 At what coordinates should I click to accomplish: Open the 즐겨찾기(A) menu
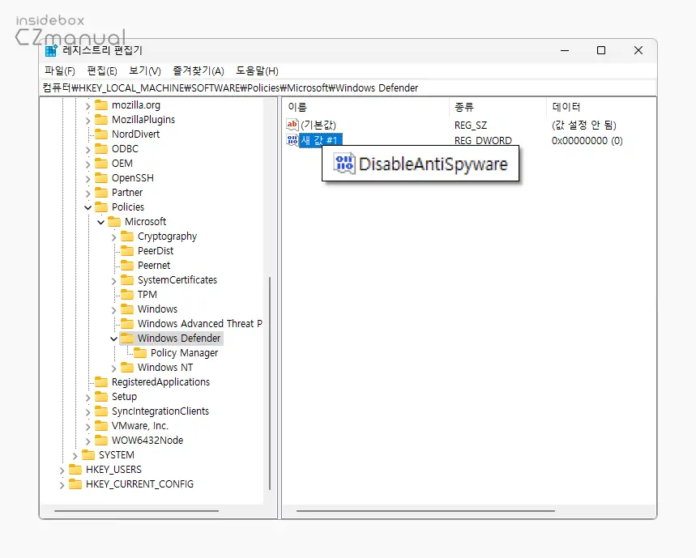coord(199,71)
